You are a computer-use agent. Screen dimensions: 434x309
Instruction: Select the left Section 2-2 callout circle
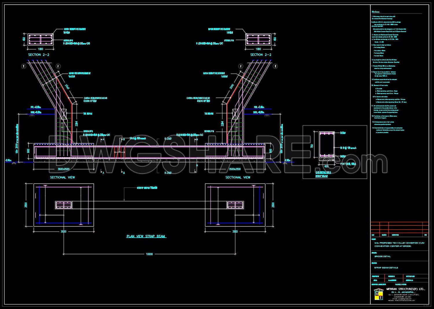click(23, 66)
